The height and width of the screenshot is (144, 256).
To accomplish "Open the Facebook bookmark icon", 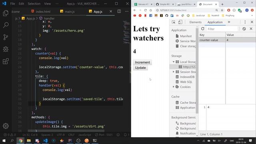I will (150, 16).
